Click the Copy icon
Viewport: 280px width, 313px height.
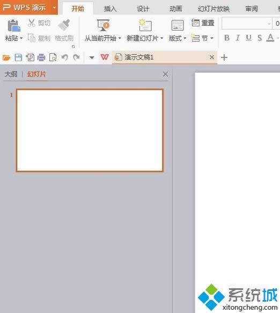(x=32, y=38)
